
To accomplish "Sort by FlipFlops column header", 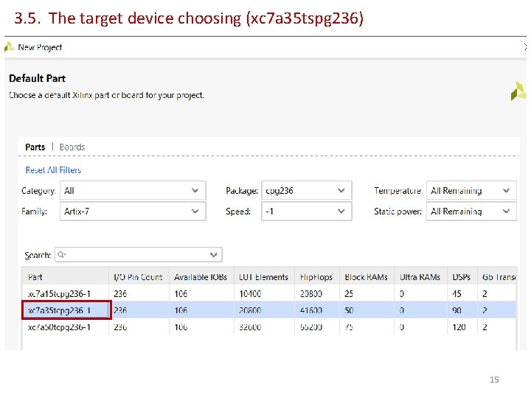I will [x=316, y=277].
